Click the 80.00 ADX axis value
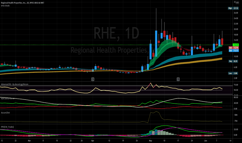242x143 pixels. pos(236,97)
